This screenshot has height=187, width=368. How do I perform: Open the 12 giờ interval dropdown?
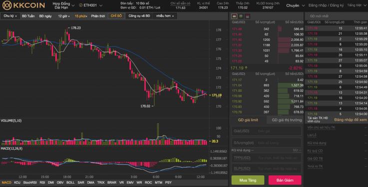(x=64, y=16)
